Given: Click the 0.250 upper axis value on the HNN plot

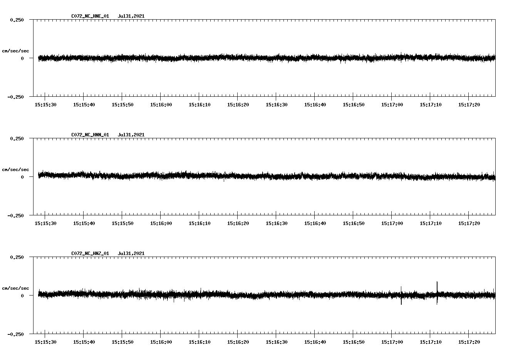Looking at the screenshot, I should 17,139.
